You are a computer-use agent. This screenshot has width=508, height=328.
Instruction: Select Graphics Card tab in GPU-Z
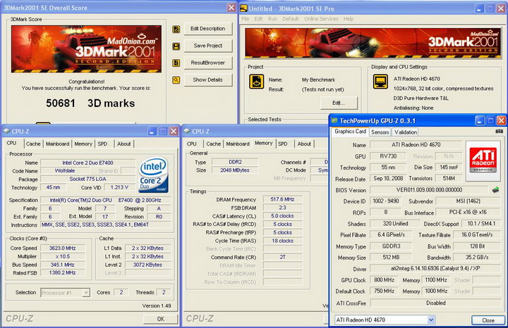[x=350, y=131]
